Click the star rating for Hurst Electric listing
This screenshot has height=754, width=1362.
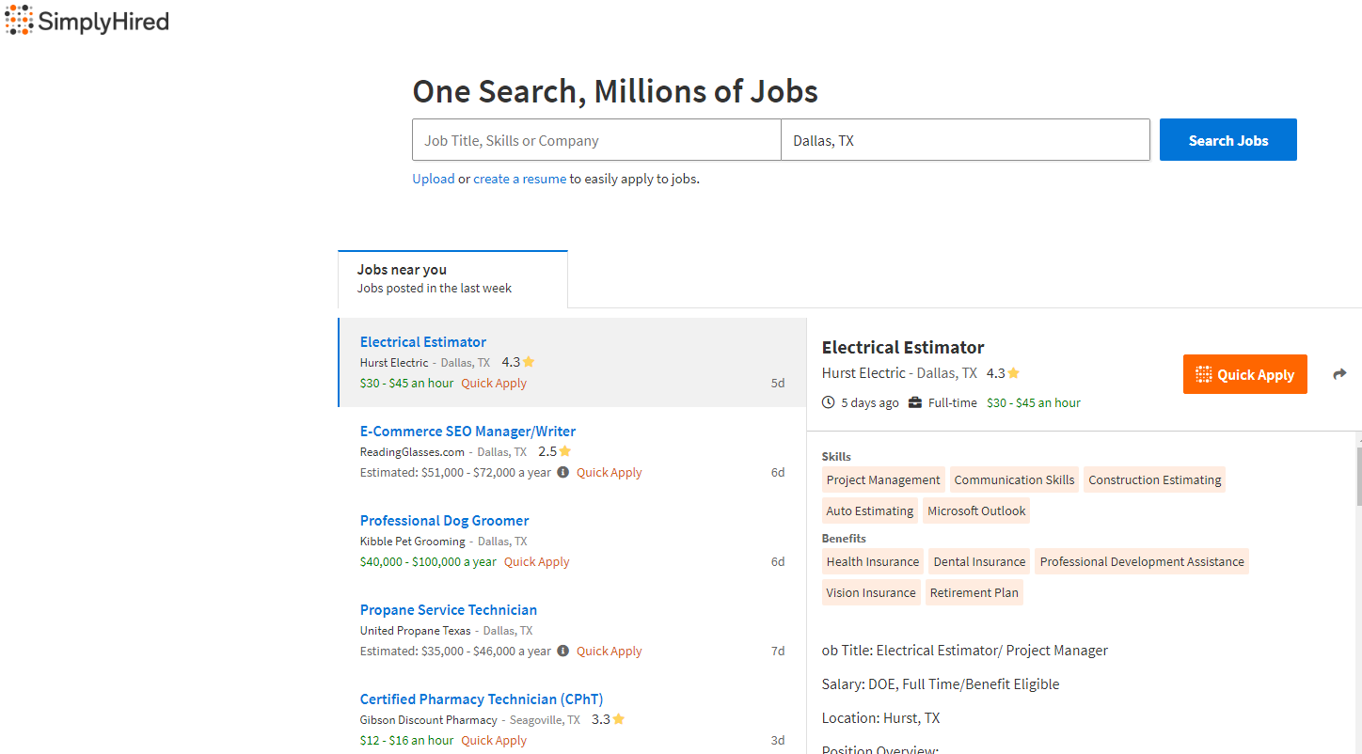click(529, 362)
